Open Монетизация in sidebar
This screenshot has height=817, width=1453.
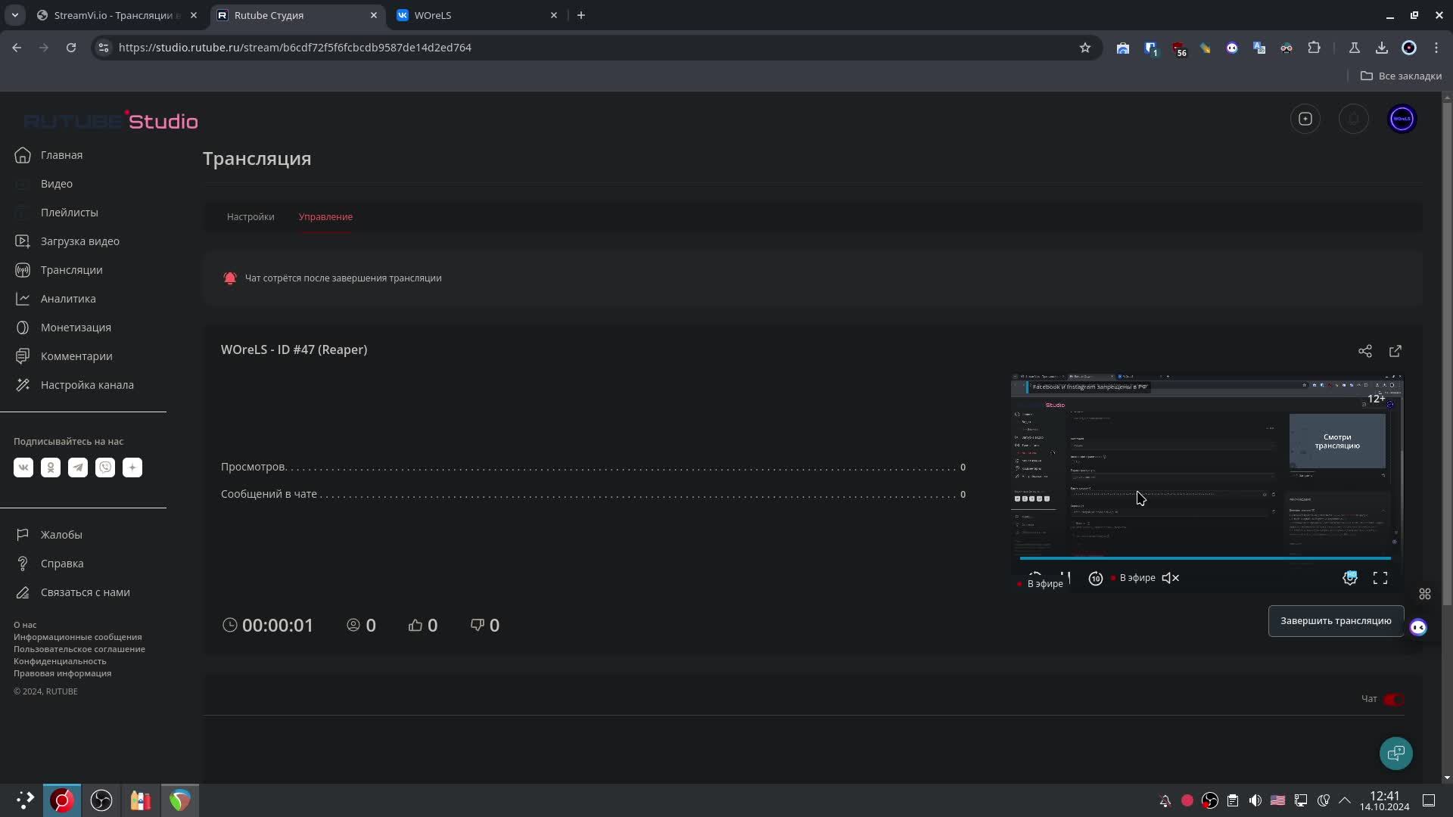coord(64,328)
